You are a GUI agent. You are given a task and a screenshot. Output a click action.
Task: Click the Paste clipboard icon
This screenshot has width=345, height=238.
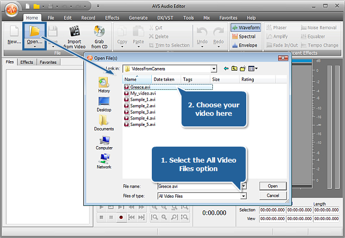[138, 31]
